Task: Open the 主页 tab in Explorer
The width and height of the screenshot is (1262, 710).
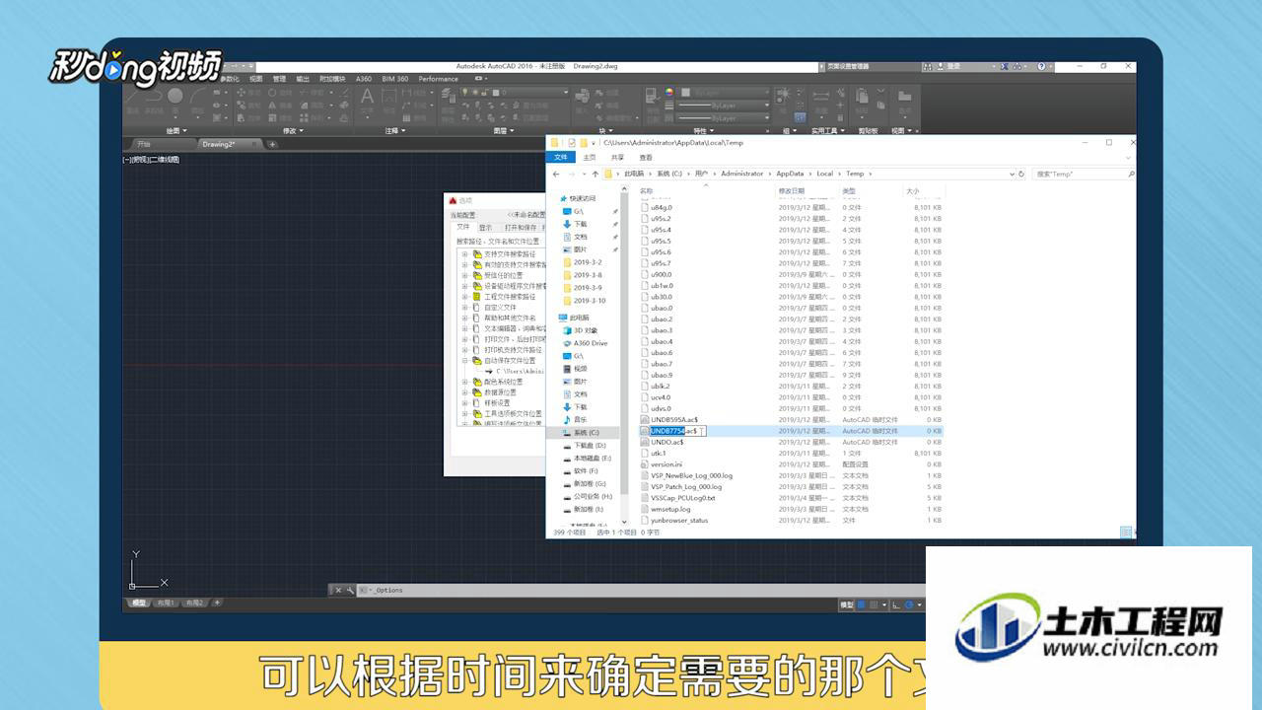Action: coord(590,157)
